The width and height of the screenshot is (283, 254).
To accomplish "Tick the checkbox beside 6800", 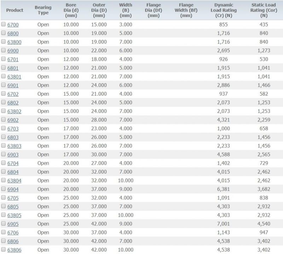I will pyautogui.click(x=4, y=33).
